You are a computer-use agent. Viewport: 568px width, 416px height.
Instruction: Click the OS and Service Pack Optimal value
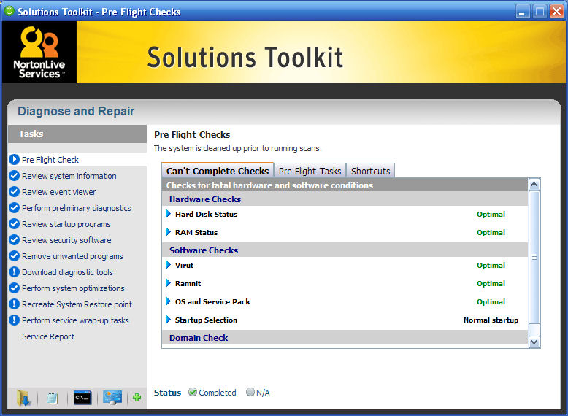pyautogui.click(x=491, y=301)
